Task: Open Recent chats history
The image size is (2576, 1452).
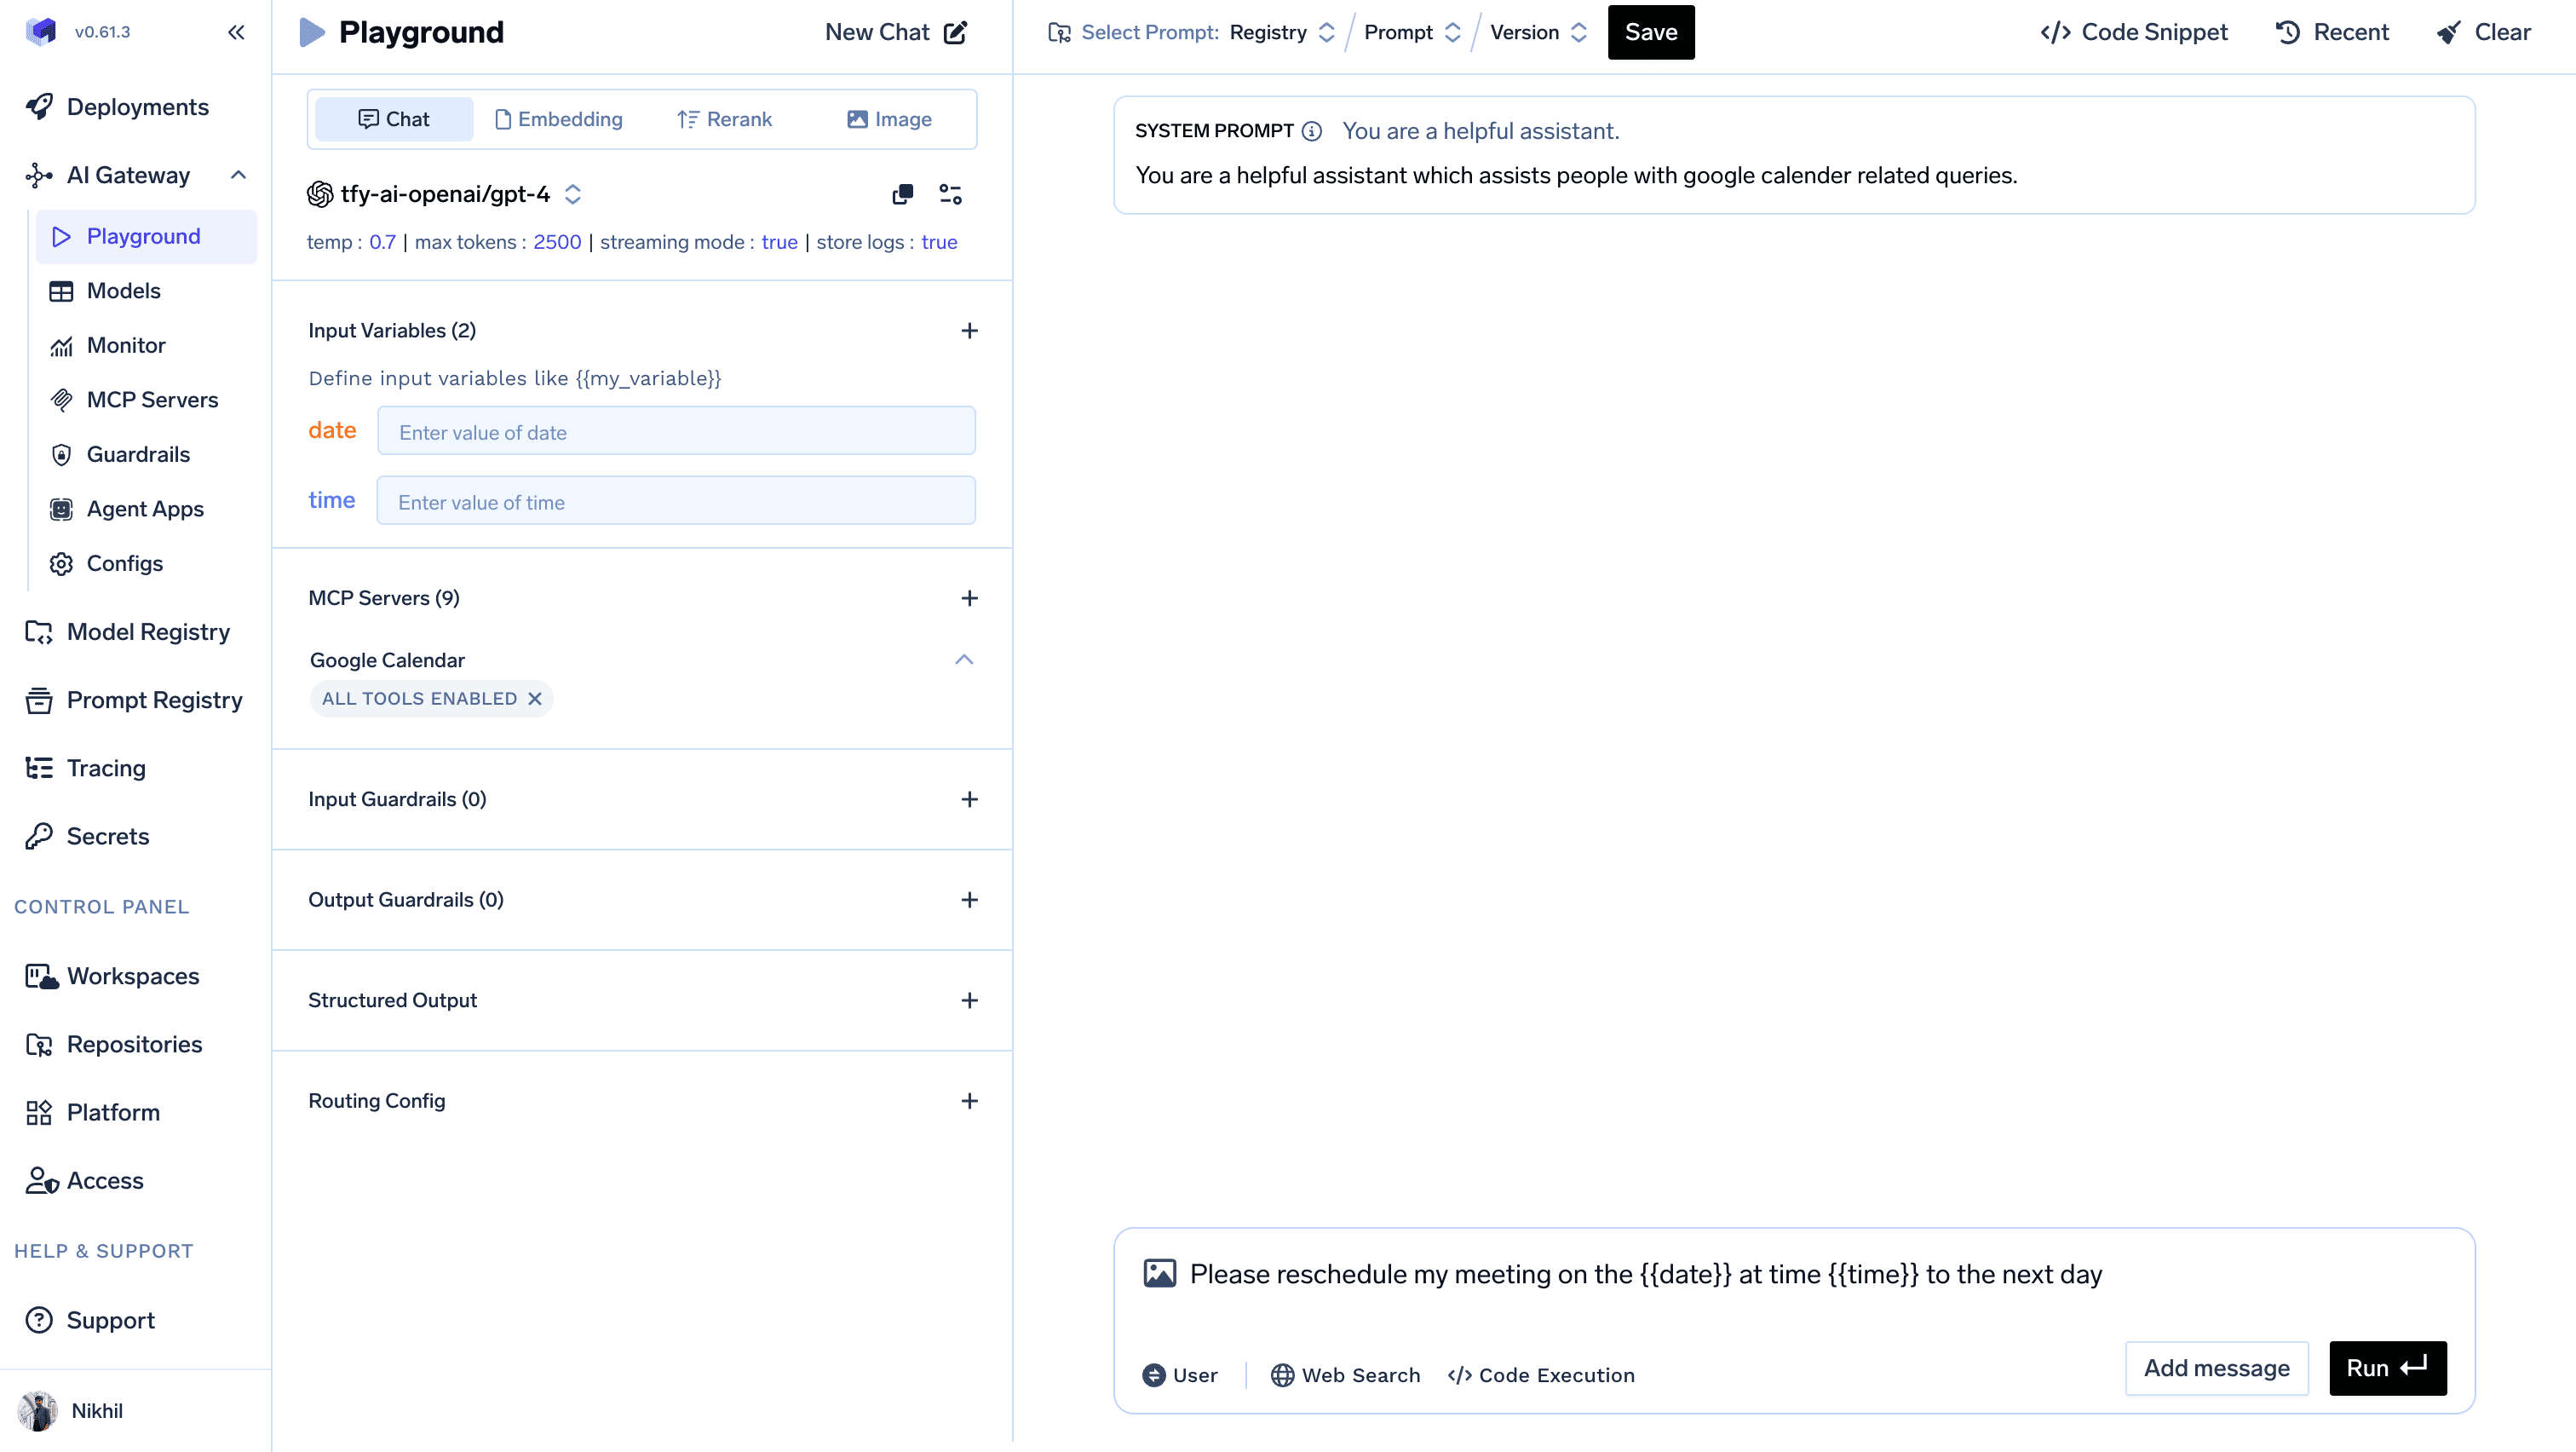Action: point(2332,32)
